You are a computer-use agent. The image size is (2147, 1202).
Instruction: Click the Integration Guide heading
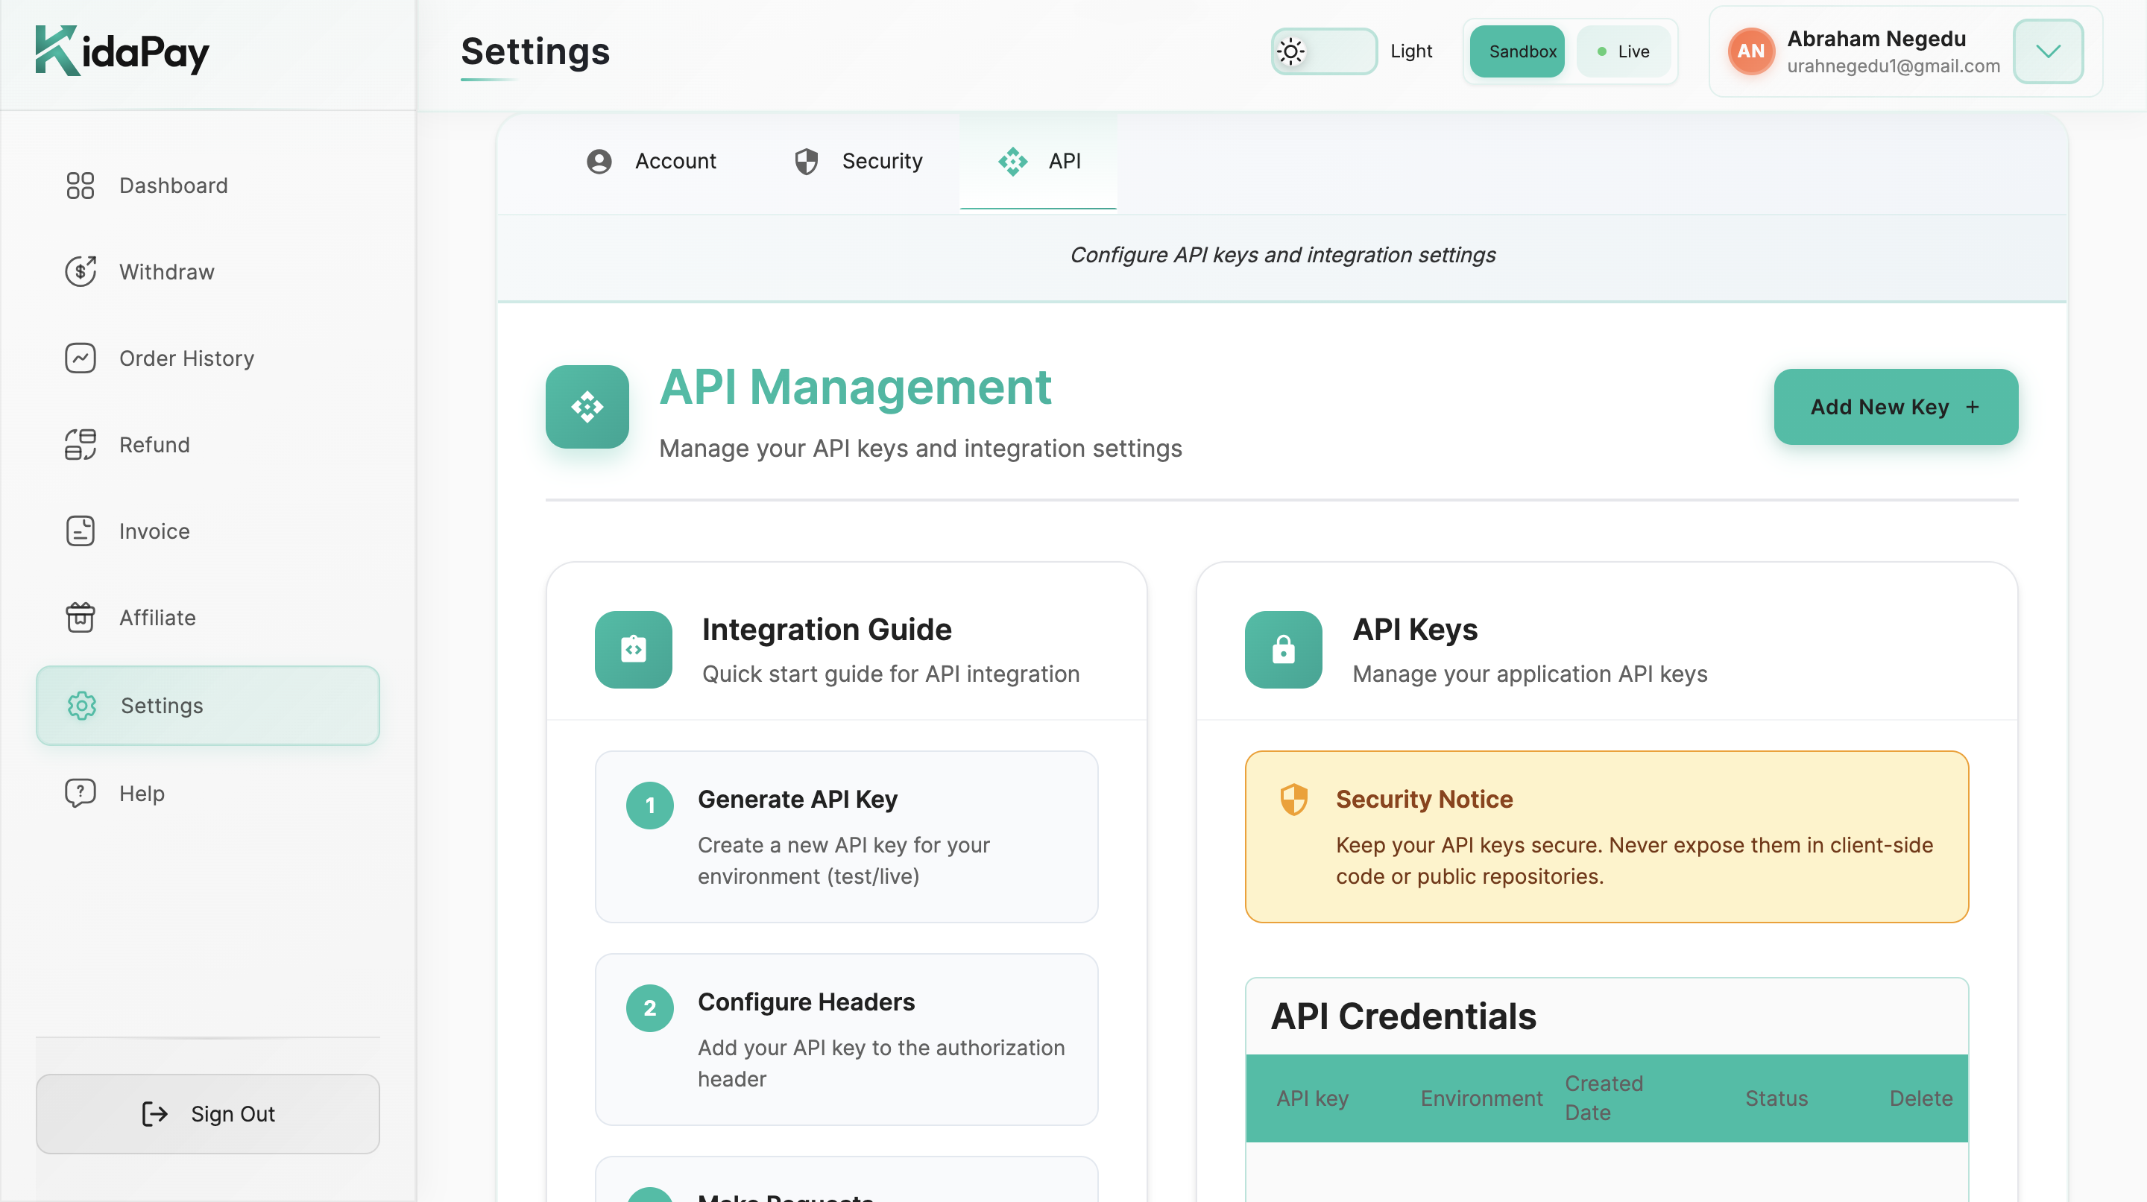tap(827, 629)
